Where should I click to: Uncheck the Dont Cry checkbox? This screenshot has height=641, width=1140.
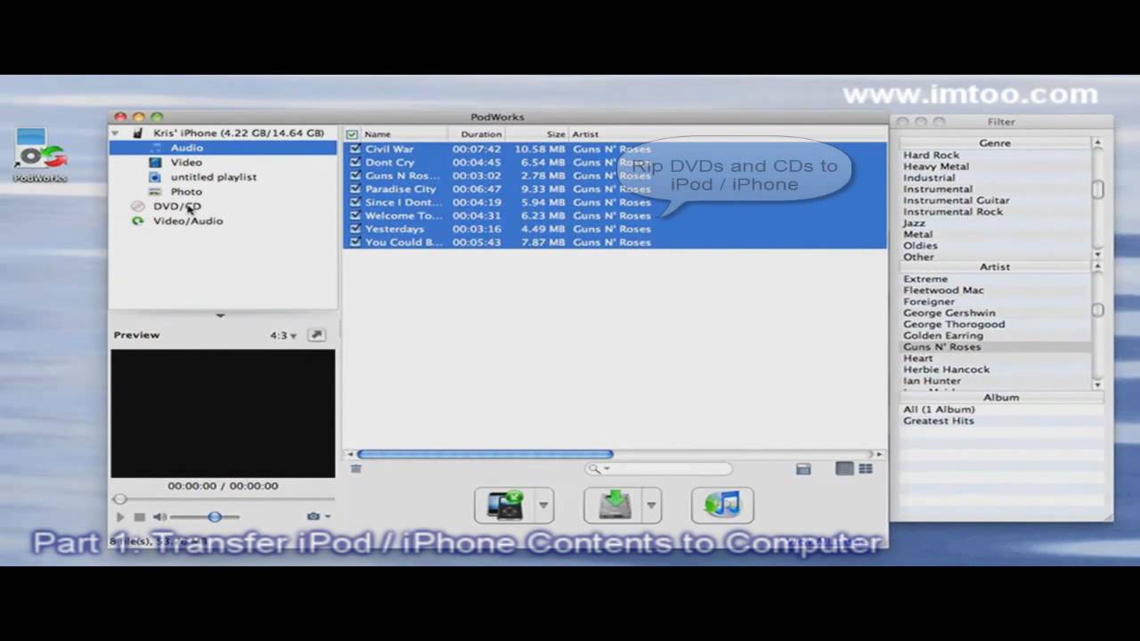click(x=355, y=162)
